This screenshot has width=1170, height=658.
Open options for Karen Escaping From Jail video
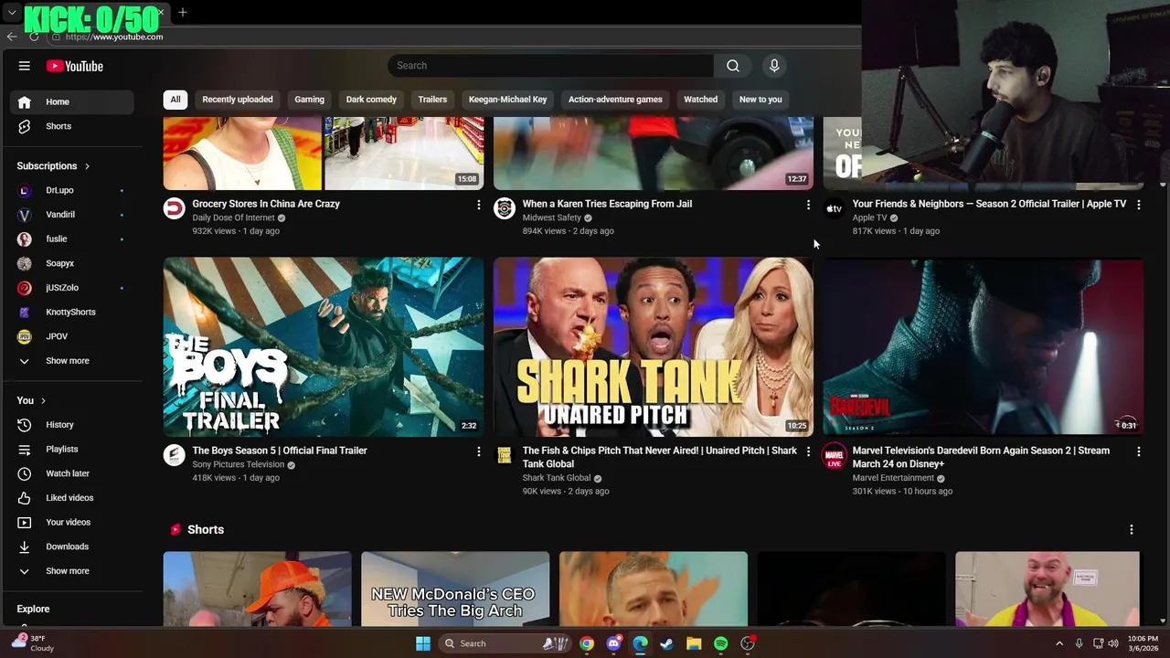point(808,205)
